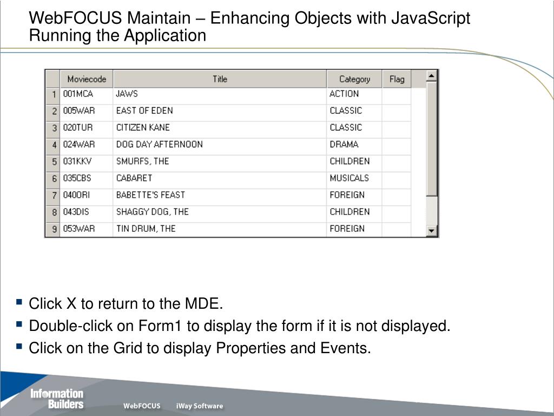Screen dimensions: 554x416
Task: Click the WebFOCUS footer label
Action: (142, 406)
